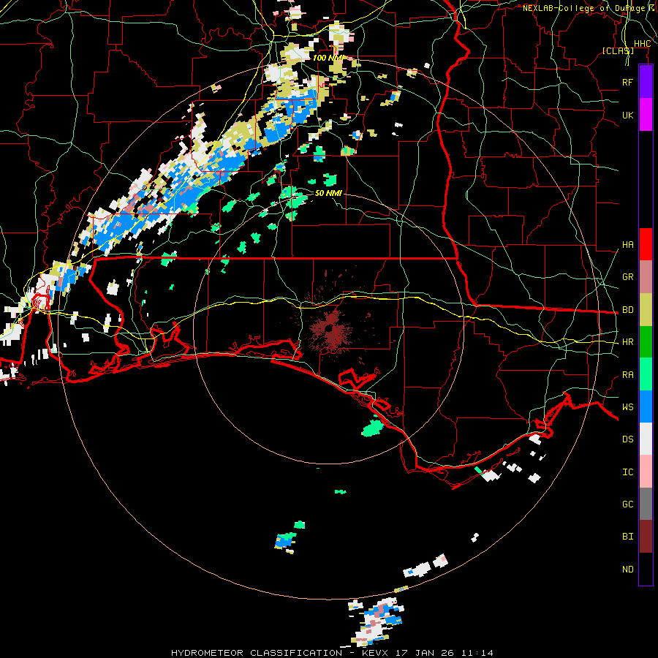The height and width of the screenshot is (658, 658).
Task: Click the 'BI' legend label
Action: 627,537
